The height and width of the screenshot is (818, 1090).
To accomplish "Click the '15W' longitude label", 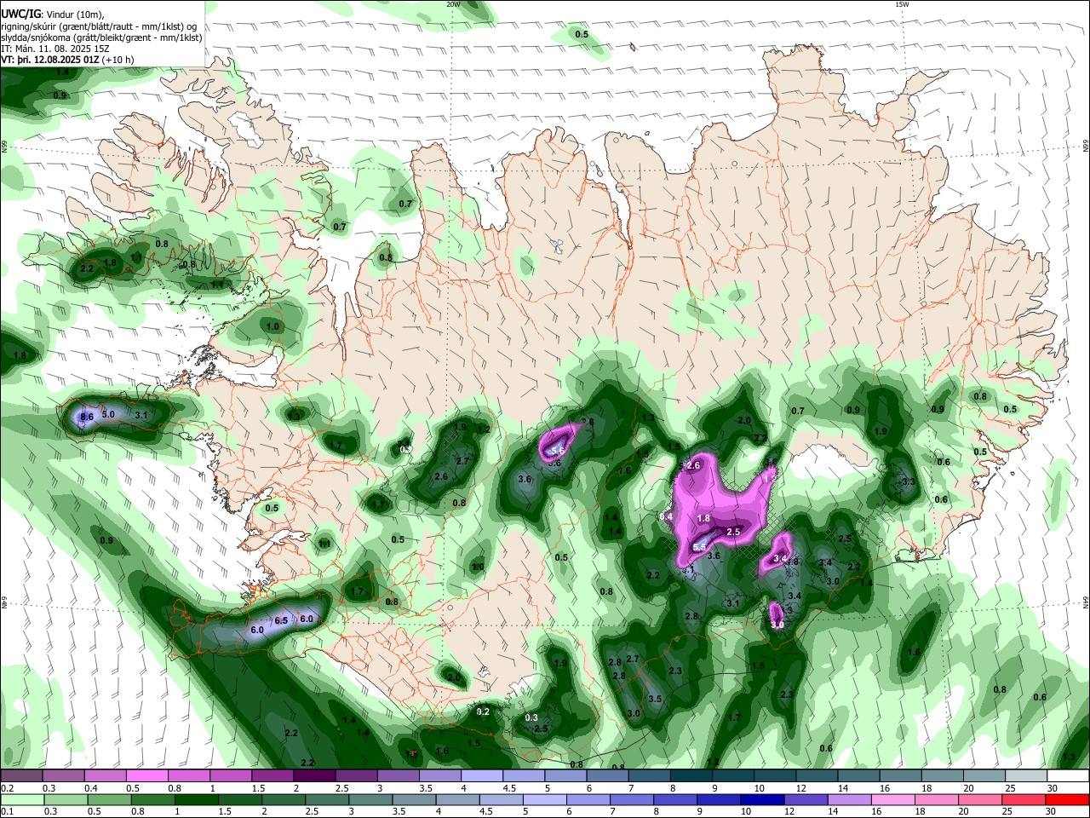I will coord(902,4).
